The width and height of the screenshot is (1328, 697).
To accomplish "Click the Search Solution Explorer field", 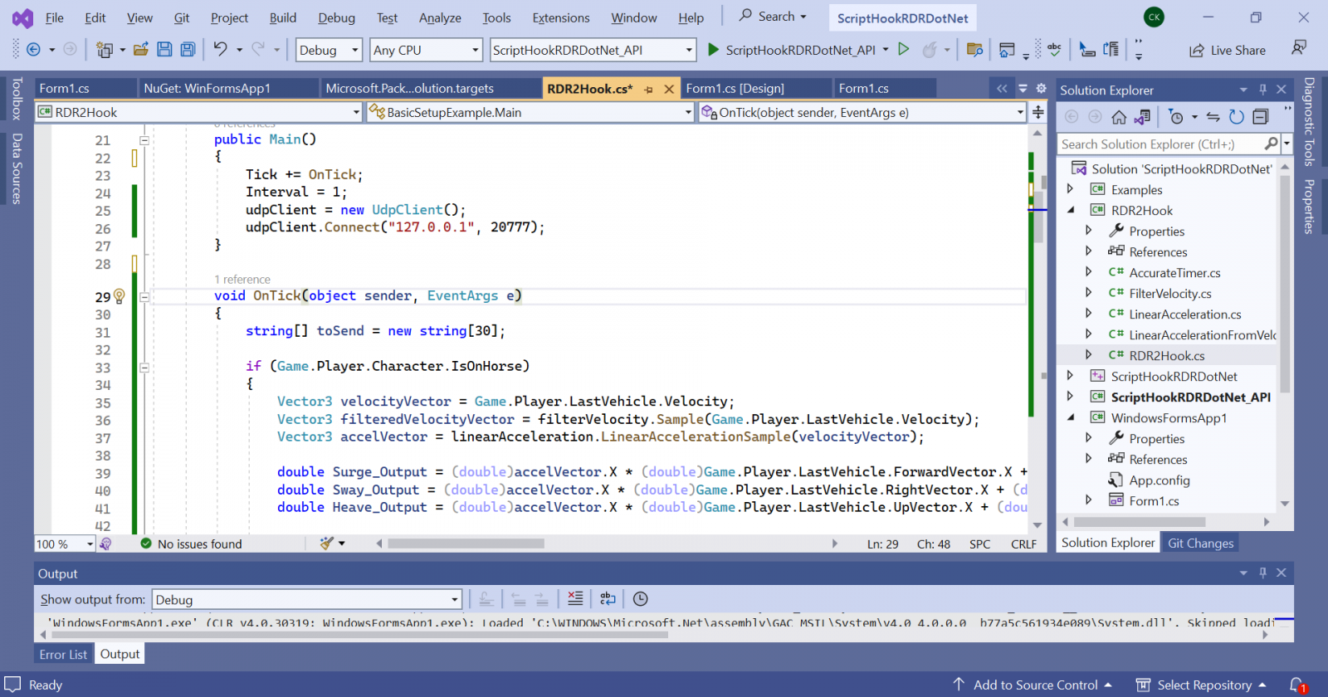I will click(1160, 144).
